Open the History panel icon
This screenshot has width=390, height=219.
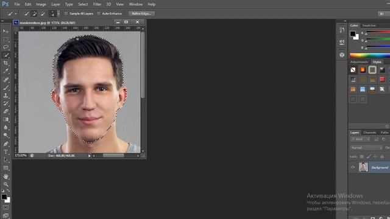342,30
